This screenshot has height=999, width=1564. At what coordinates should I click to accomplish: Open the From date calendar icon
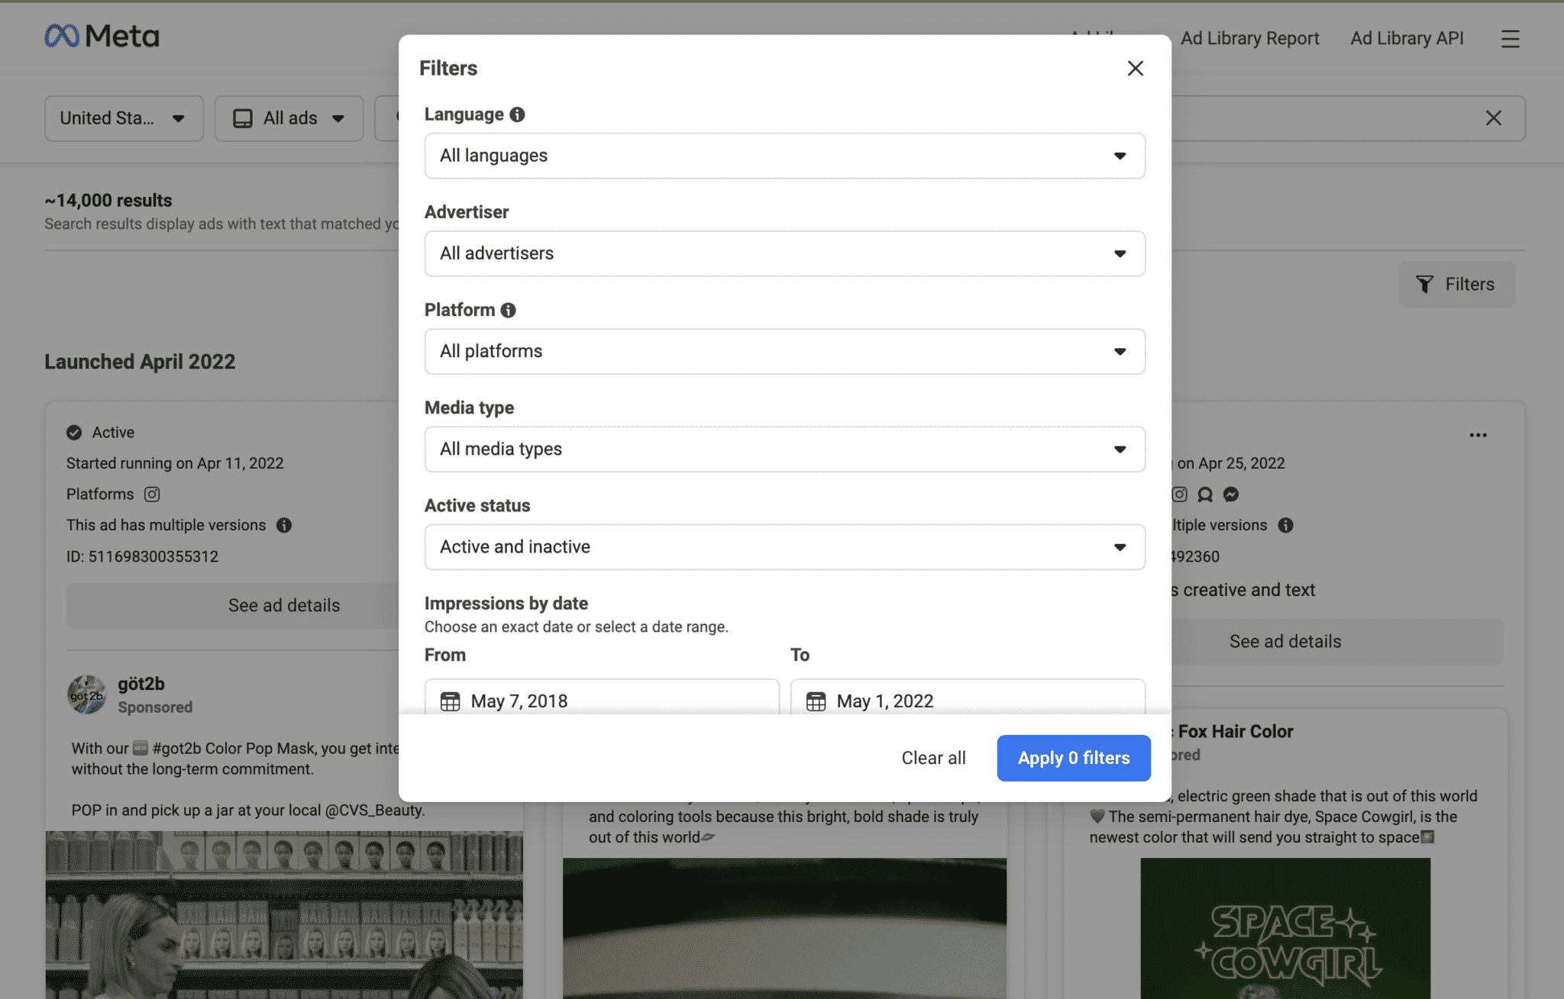click(451, 700)
